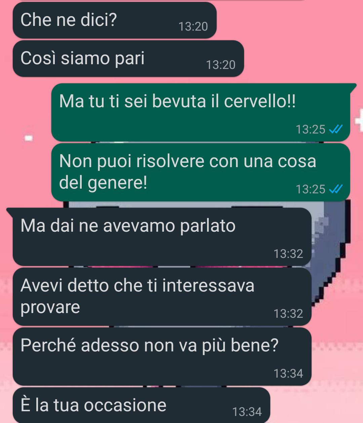Select the 'È la tua occasione' message bubble
The height and width of the screenshot is (423, 363).
141,405
